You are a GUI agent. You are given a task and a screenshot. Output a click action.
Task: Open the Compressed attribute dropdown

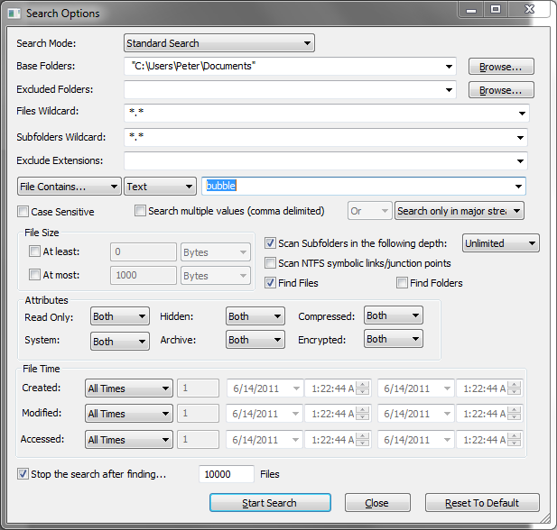coord(394,315)
